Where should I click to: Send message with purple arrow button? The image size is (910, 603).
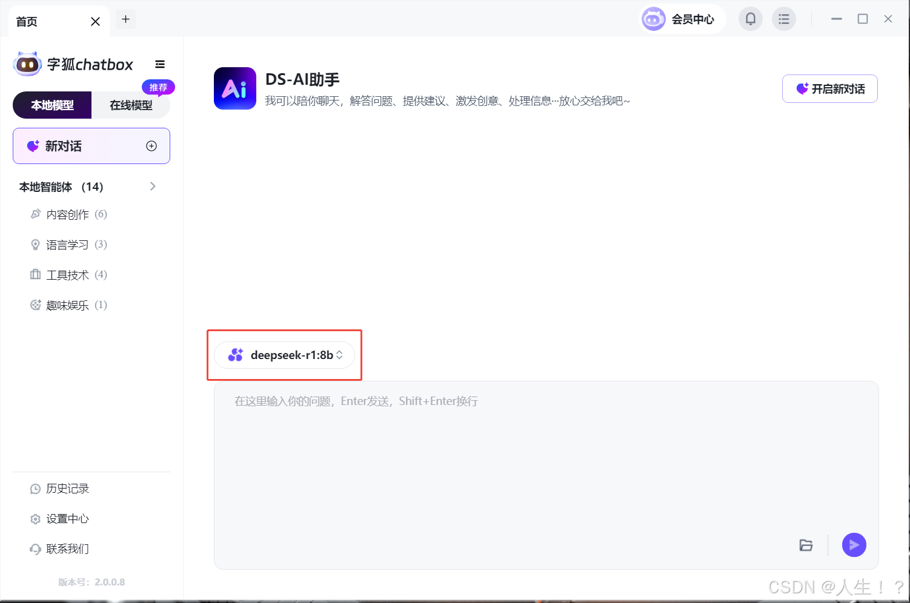pos(854,545)
